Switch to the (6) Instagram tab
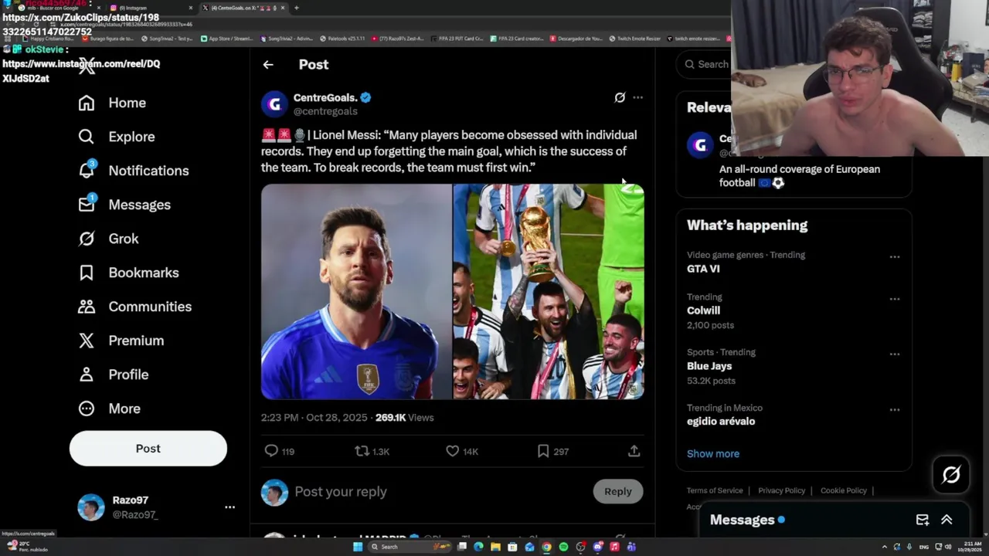The height and width of the screenshot is (556, 989). (x=151, y=8)
